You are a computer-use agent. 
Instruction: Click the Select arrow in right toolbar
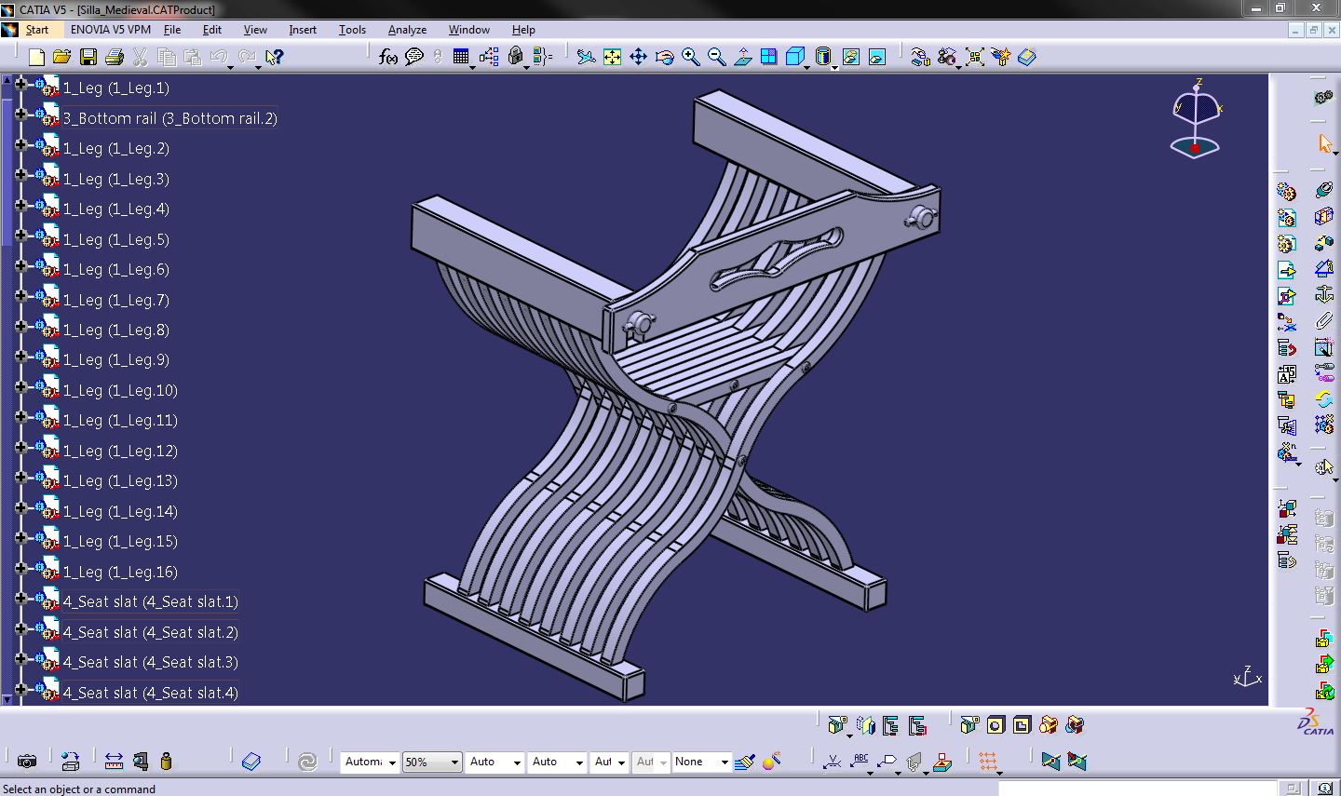(1324, 144)
